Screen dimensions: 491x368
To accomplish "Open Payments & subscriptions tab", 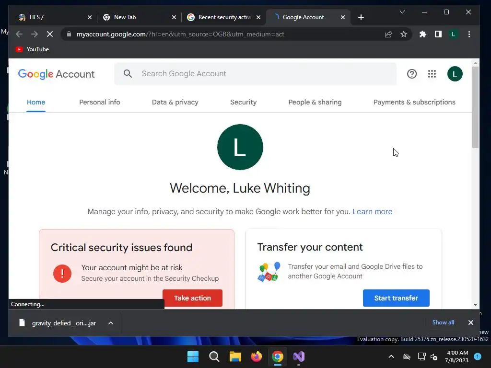I will tap(414, 102).
